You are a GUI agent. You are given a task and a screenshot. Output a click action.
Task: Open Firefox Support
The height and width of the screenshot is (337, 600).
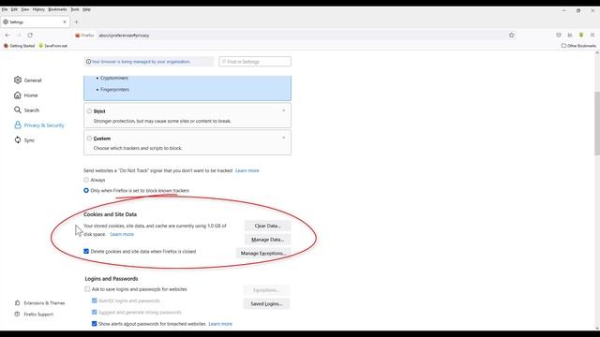[34, 315]
